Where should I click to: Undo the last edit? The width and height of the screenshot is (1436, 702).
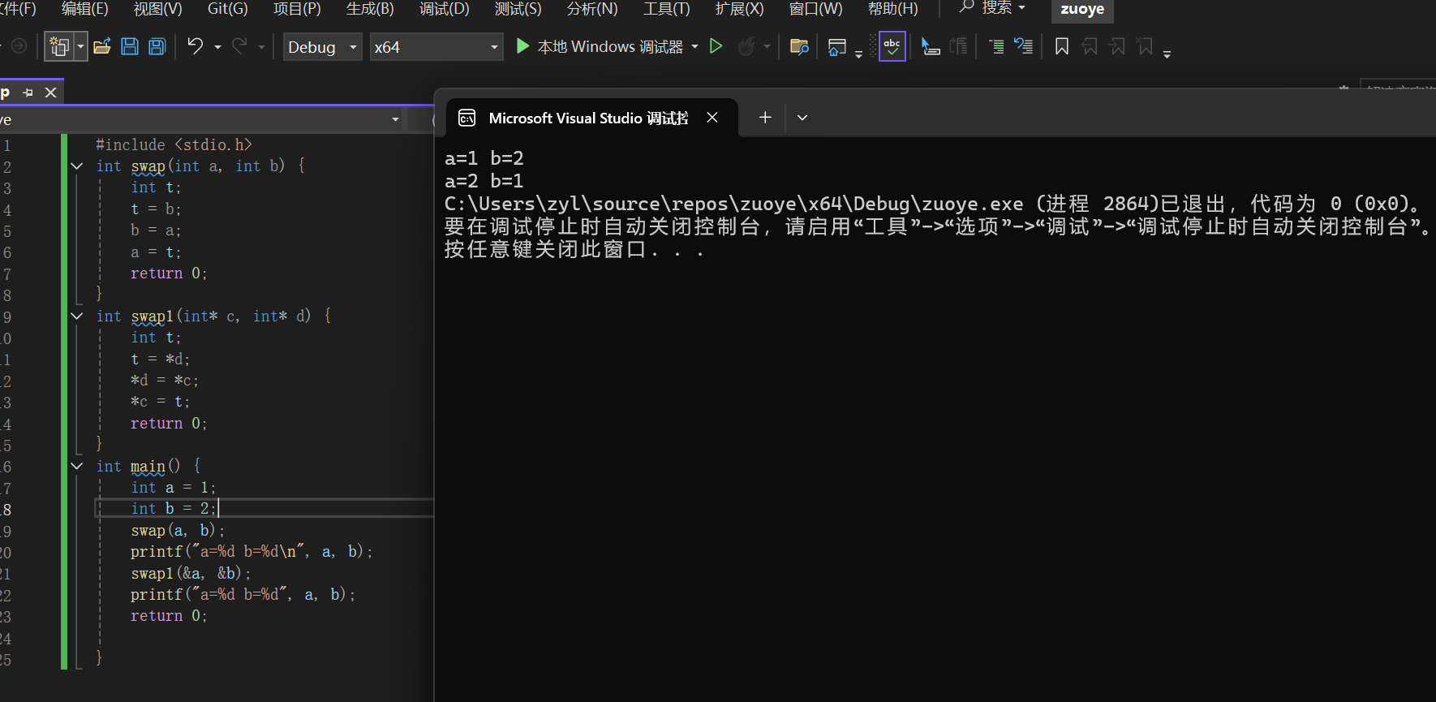[x=195, y=46]
